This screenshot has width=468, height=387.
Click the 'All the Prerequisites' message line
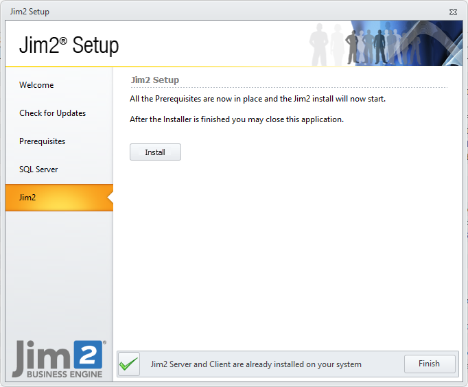pyautogui.click(x=257, y=99)
